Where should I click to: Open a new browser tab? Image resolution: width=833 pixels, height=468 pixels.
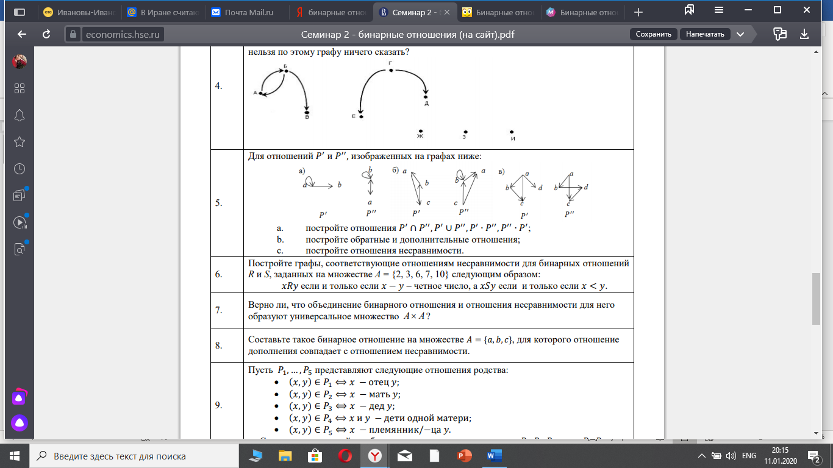pyautogui.click(x=638, y=12)
